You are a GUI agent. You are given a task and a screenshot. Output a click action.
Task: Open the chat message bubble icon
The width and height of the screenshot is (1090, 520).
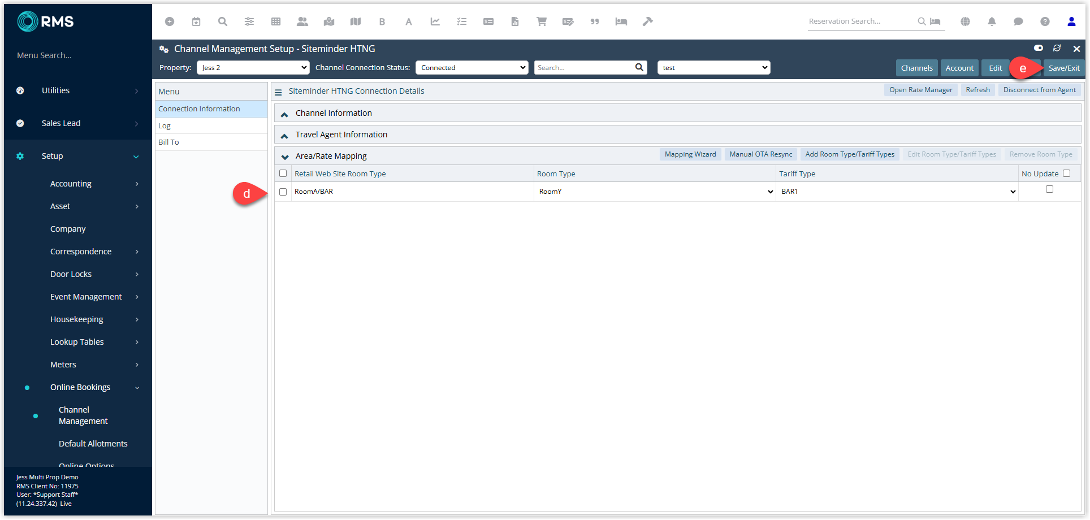1018,21
